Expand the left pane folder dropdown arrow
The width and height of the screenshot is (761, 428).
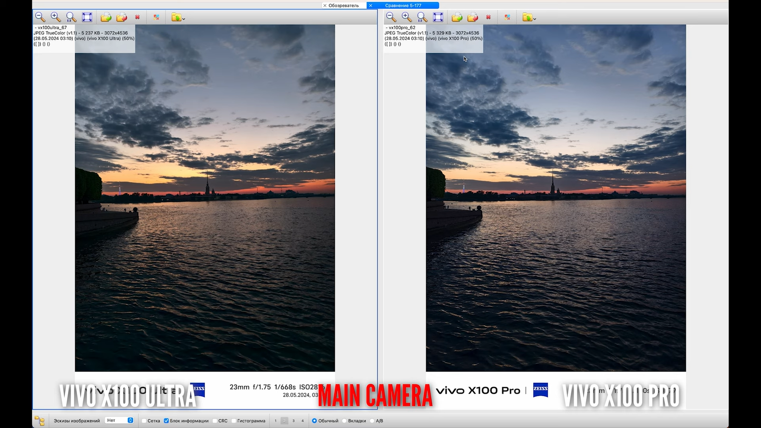(184, 19)
